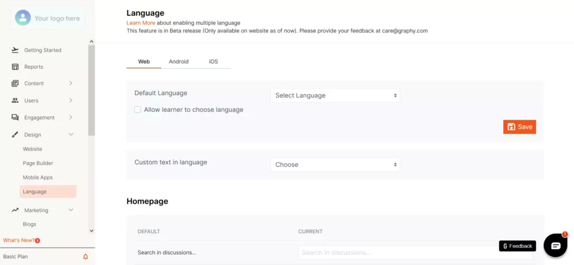Click the DEFAULT column header
The width and height of the screenshot is (574, 265).
149,231
